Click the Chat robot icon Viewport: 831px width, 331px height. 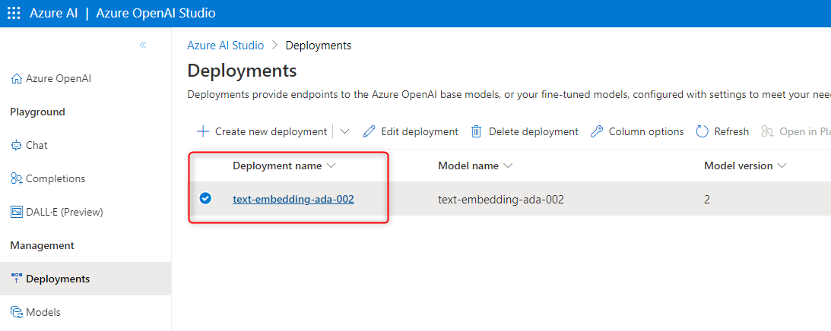point(17,145)
